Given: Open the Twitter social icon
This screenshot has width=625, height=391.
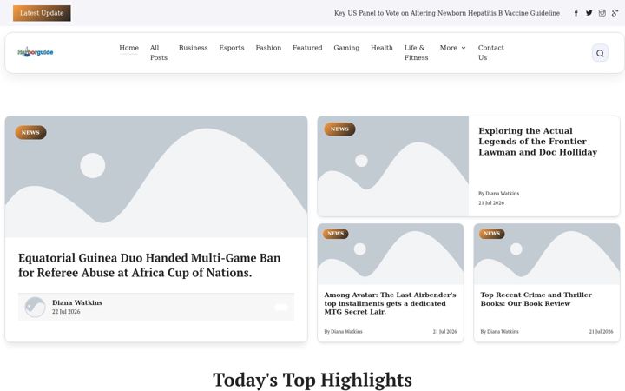Looking at the screenshot, I should click(589, 13).
